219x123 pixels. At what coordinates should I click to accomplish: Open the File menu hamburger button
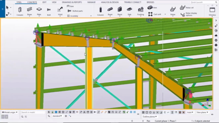[x=2, y=9]
